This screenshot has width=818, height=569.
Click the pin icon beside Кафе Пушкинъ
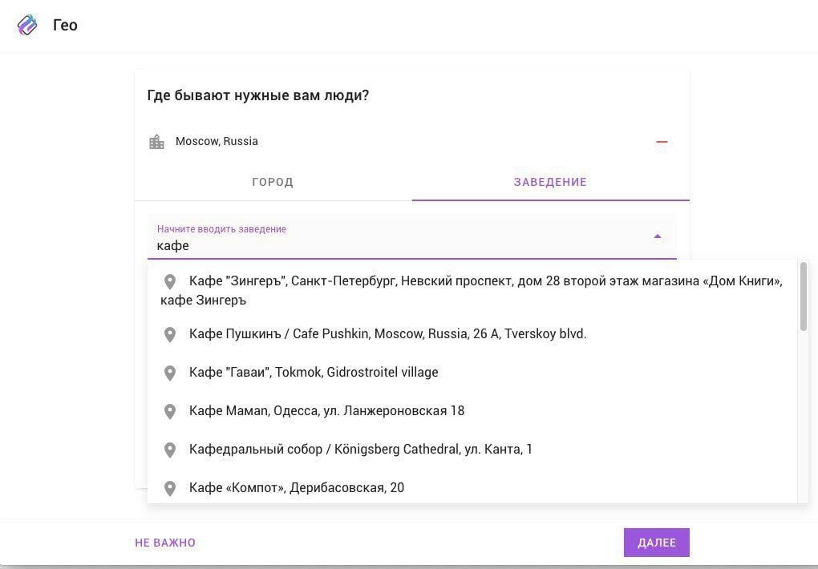tap(169, 334)
